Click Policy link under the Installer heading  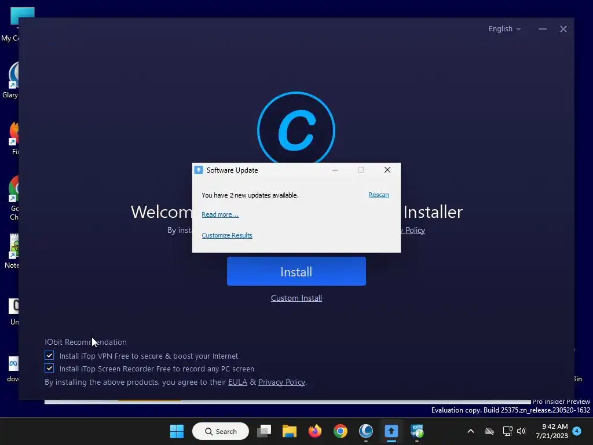415,231
